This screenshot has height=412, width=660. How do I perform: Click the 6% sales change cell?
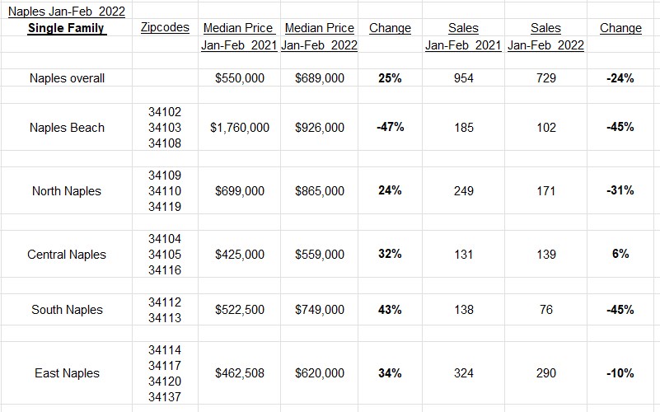click(620, 254)
